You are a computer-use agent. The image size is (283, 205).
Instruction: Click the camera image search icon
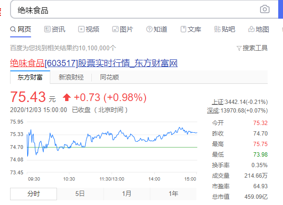(x=265, y=9)
